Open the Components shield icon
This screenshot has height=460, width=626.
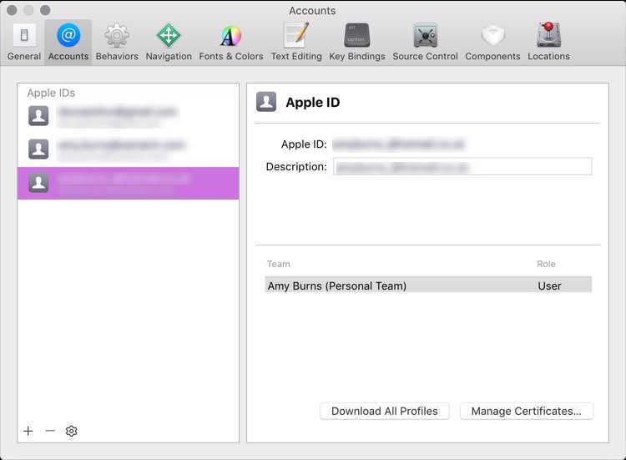(x=492, y=35)
